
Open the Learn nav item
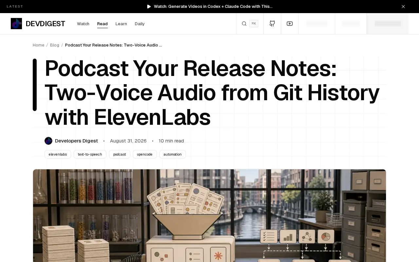click(x=121, y=24)
